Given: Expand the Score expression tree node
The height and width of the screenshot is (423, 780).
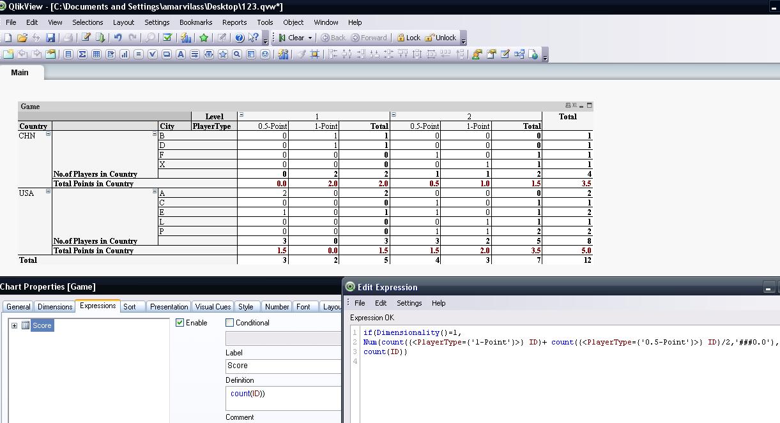Looking at the screenshot, I should coord(14,325).
